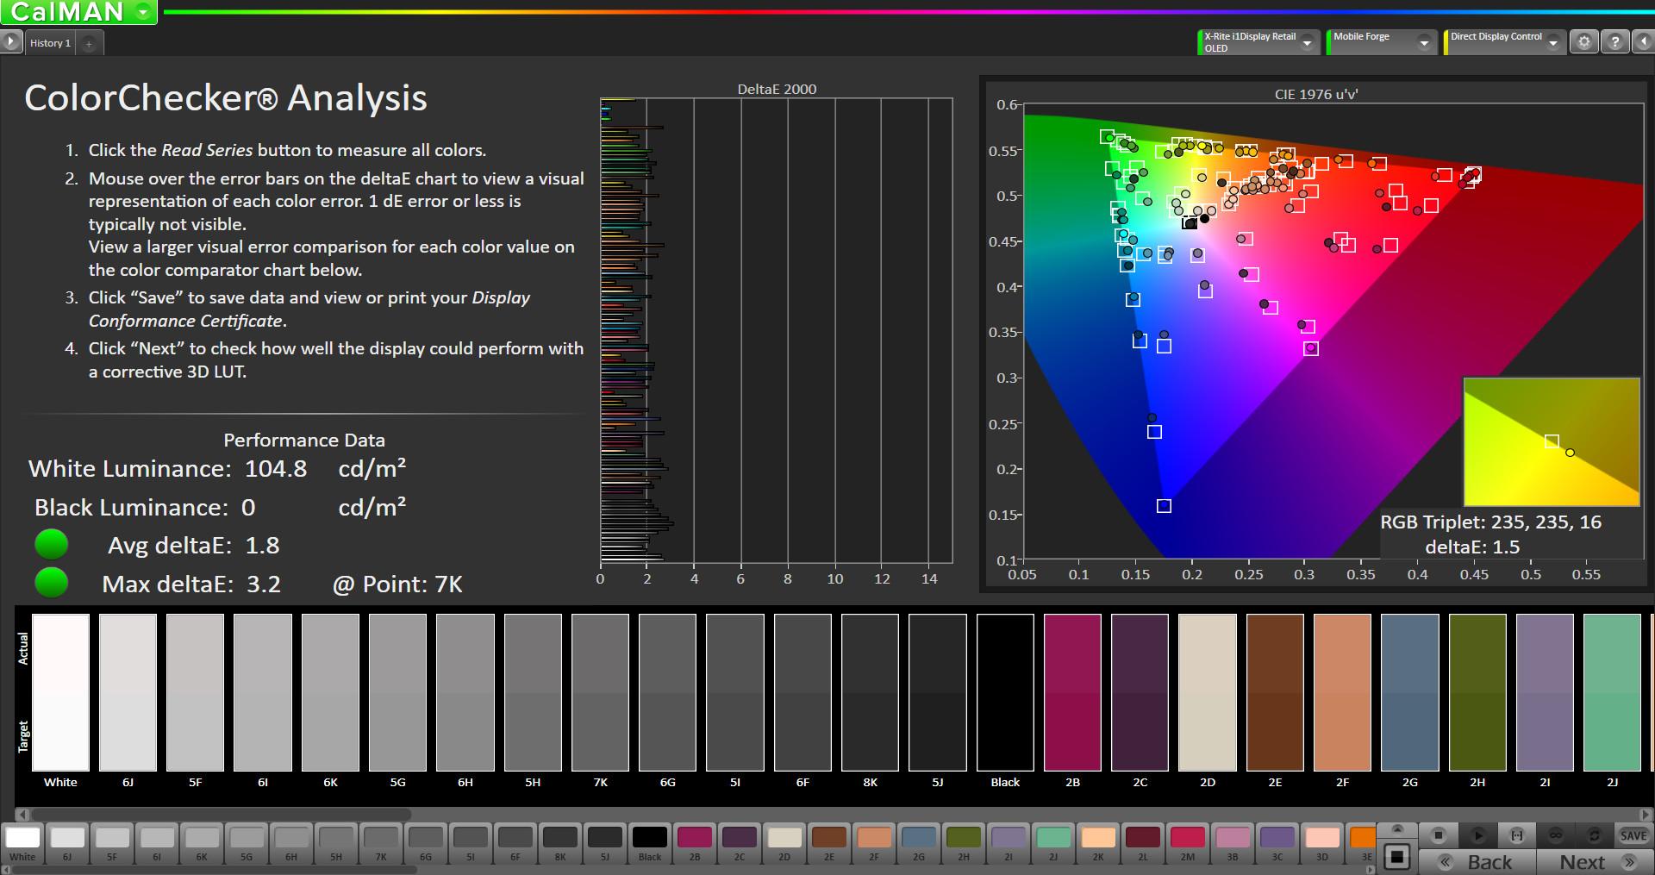The height and width of the screenshot is (875, 1655).
Task: Select the 3D swatch button in bottom strip
Action: pos(1322,844)
